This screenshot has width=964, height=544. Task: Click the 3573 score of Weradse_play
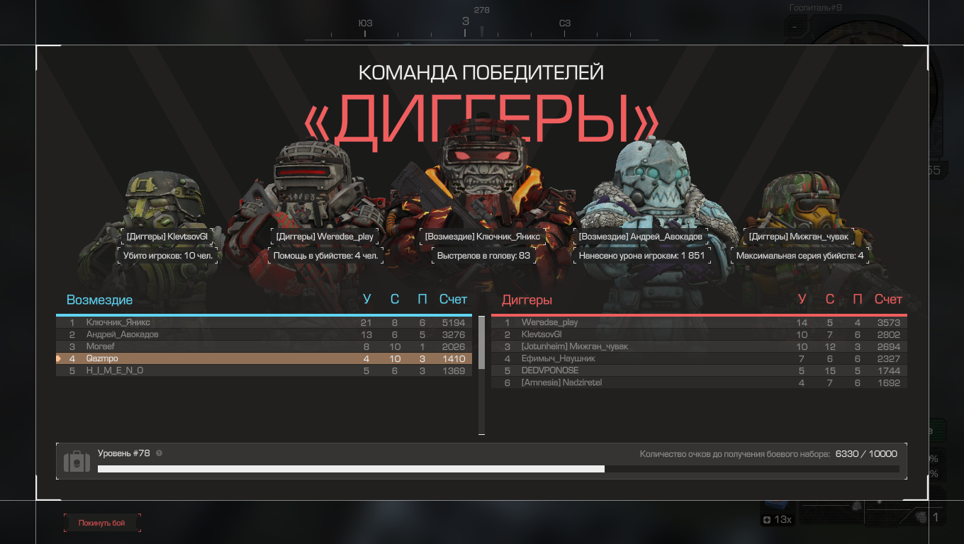click(x=888, y=322)
